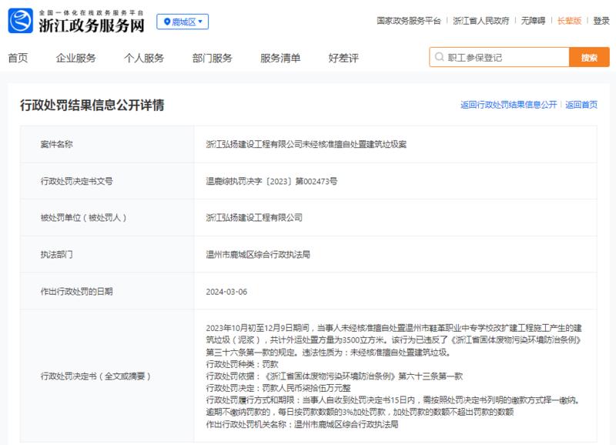Open 浙江省人民政府 link

point(480,21)
